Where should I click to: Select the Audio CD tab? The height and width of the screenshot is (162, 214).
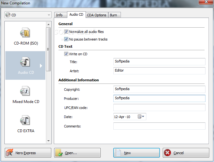click(x=76, y=14)
